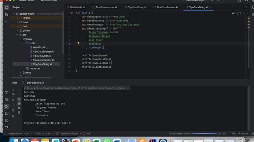Screen dimensions: 254x142
Task: Click the green typo count indicator
Action: point(239,13)
